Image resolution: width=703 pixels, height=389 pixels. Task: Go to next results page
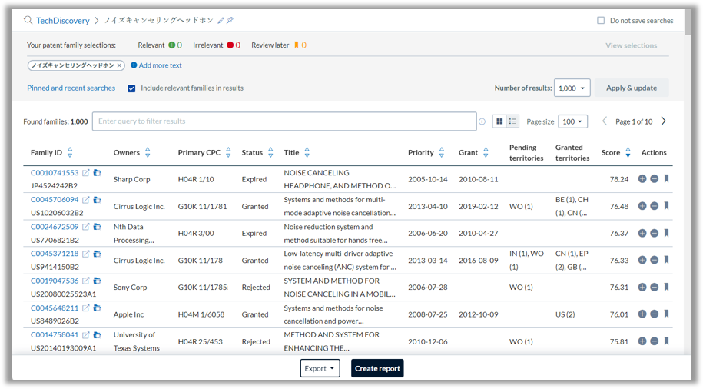coord(664,121)
